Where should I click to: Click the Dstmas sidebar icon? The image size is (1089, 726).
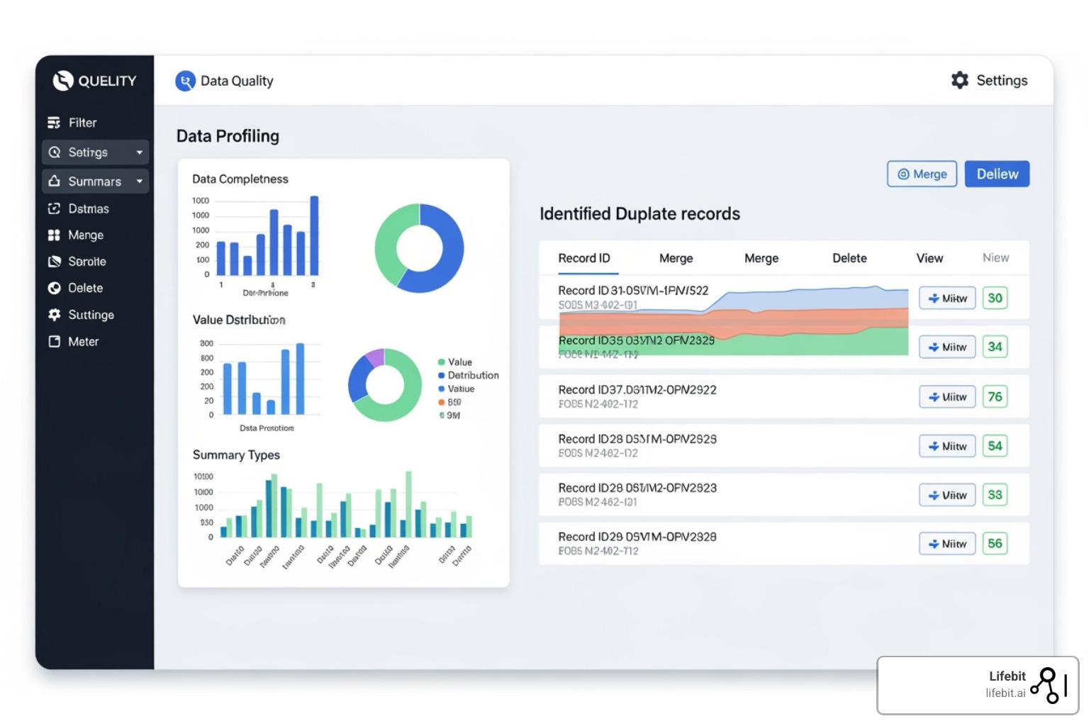(54, 208)
